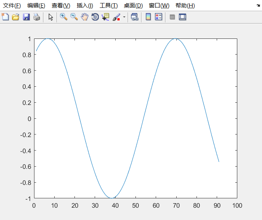Click the Link Plot icon
Image resolution: width=262 pixels, height=220 pixels.
coord(135,17)
